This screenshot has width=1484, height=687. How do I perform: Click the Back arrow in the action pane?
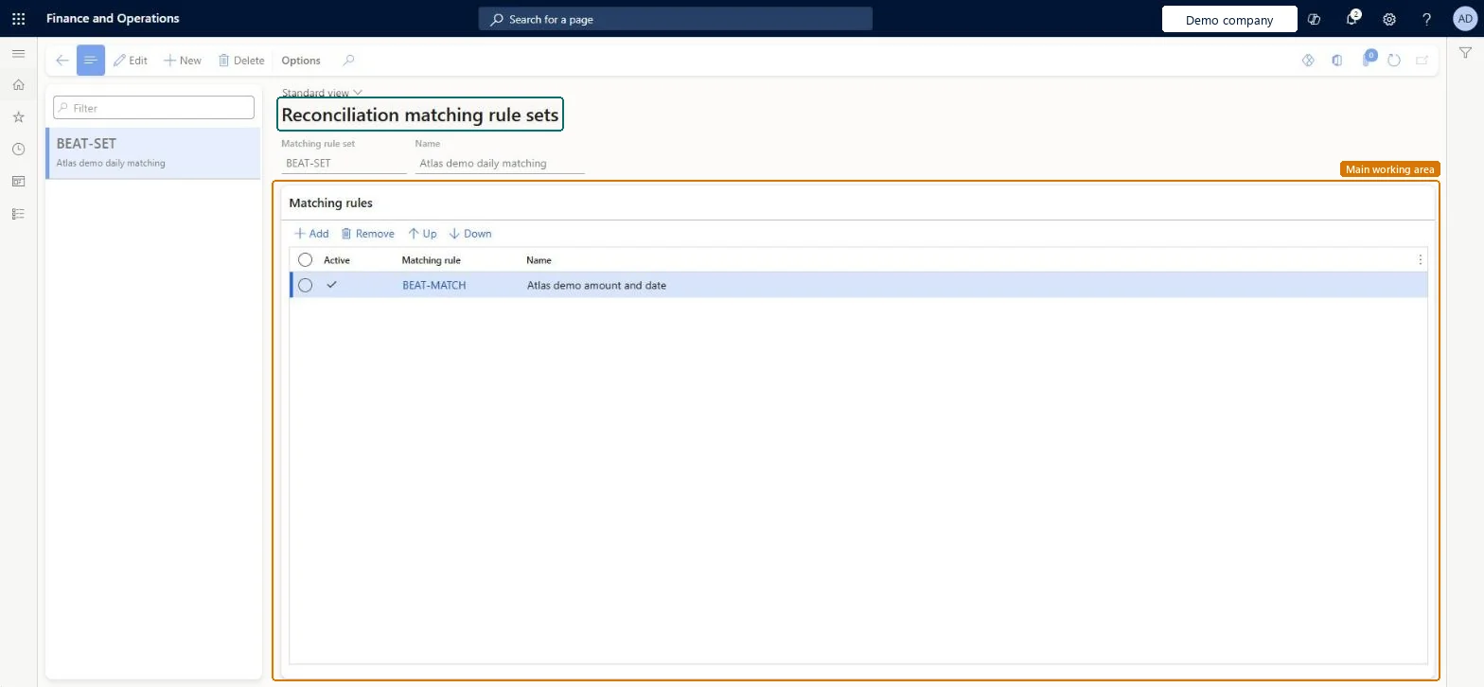coord(62,61)
